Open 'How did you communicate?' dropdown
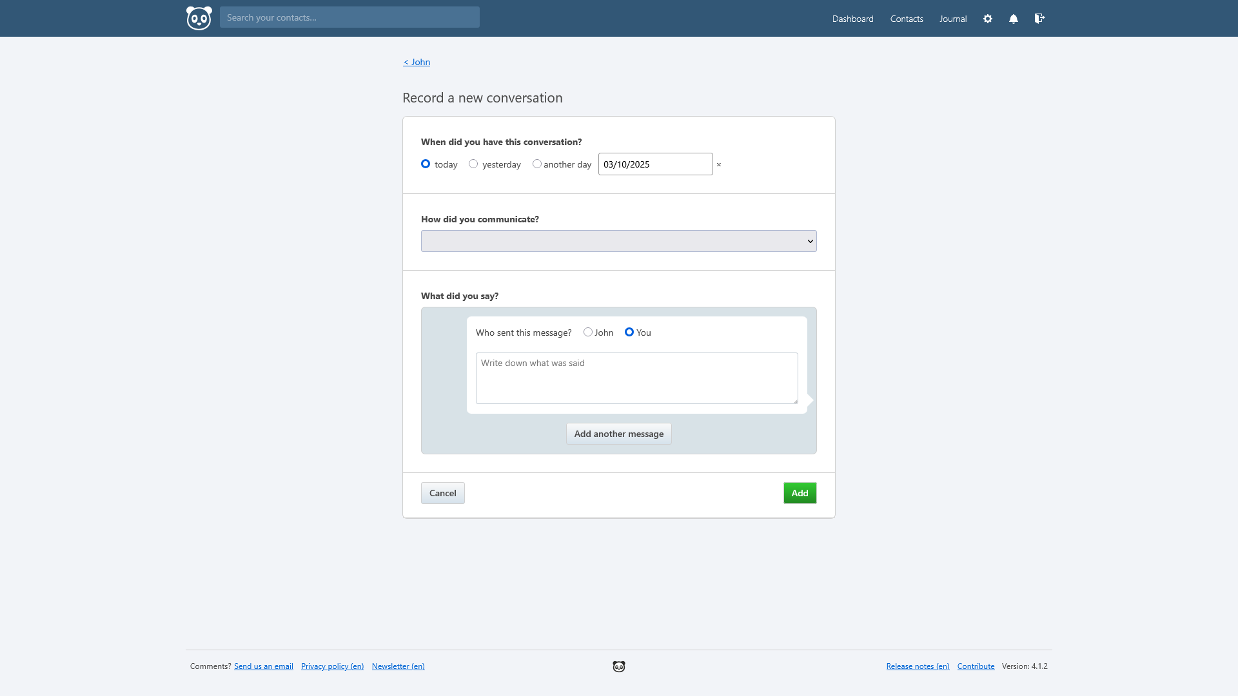The height and width of the screenshot is (696, 1238). (x=619, y=241)
